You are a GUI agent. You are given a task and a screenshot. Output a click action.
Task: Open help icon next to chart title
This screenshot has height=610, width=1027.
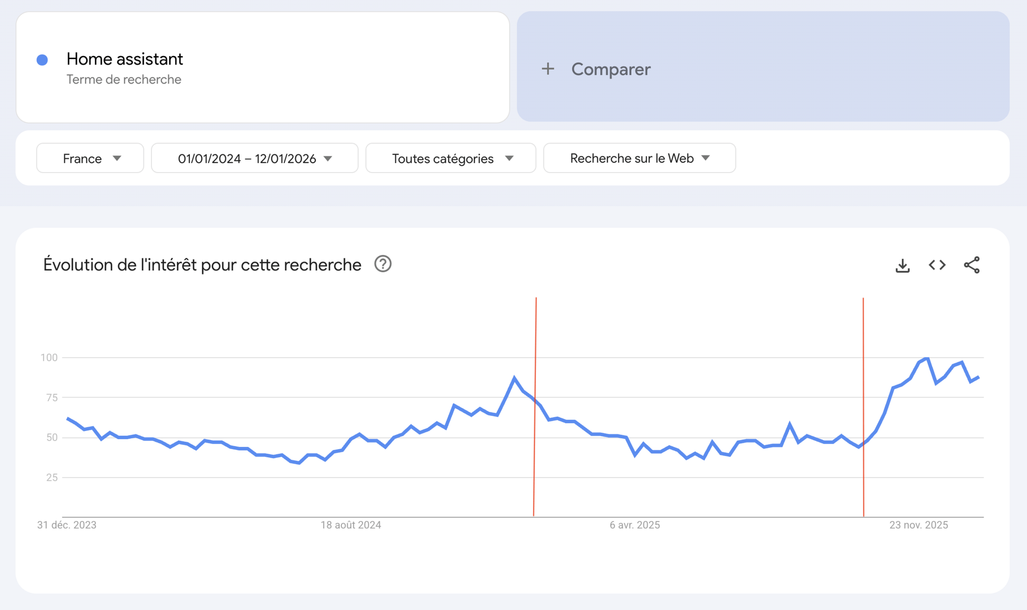click(382, 264)
